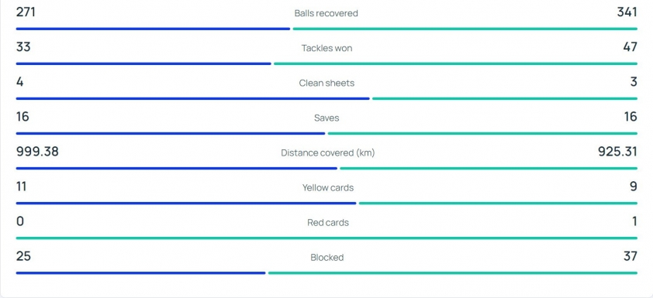This screenshot has width=653, height=298.
Task: Click the blue Distance covered bar
Action: pyautogui.click(x=177, y=168)
